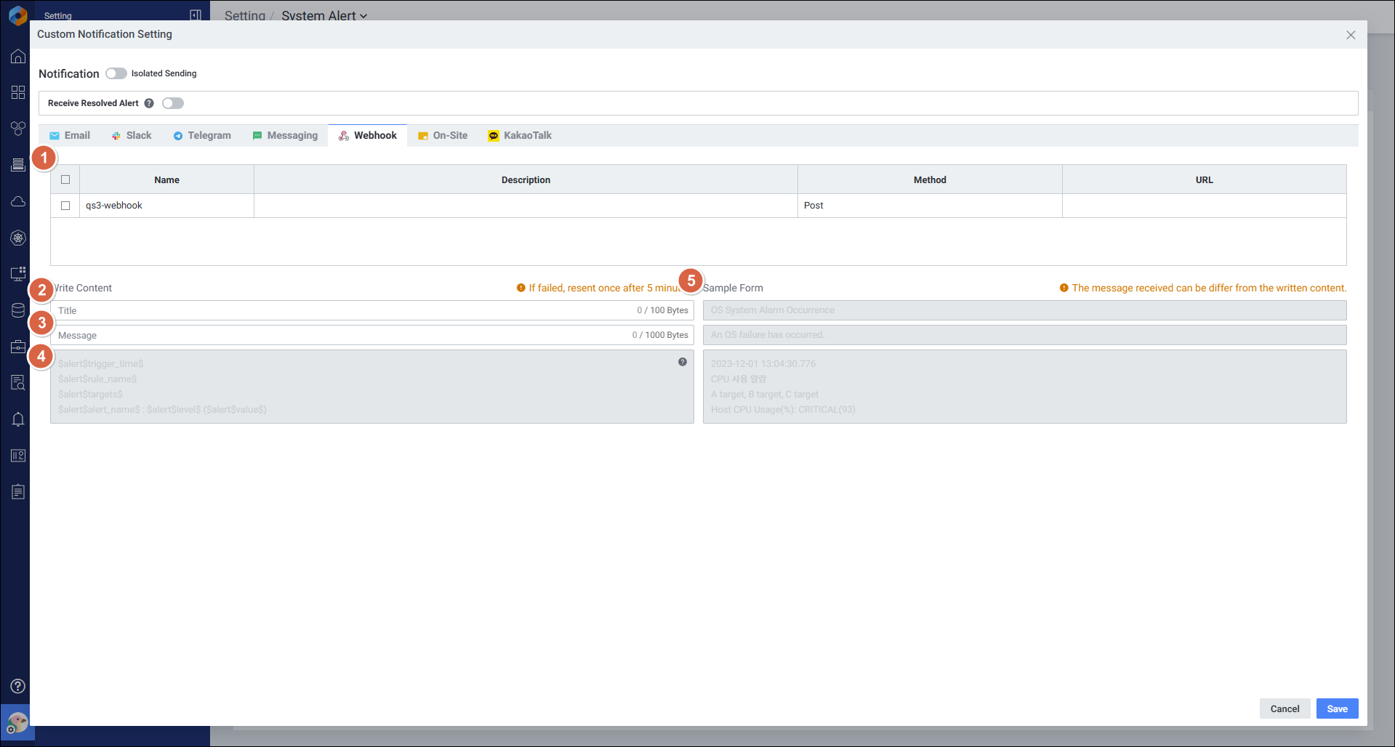Open the dashboard grid icon in sidebar

click(x=18, y=92)
